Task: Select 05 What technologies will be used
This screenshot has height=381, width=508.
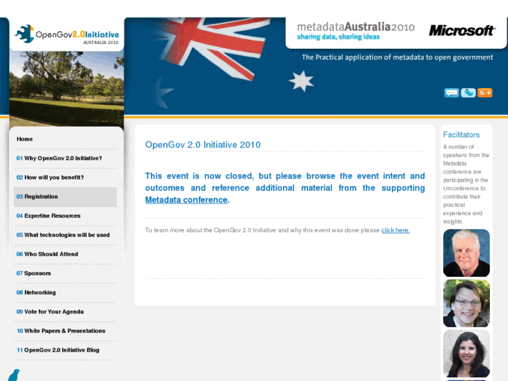Action: pos(63,235)
